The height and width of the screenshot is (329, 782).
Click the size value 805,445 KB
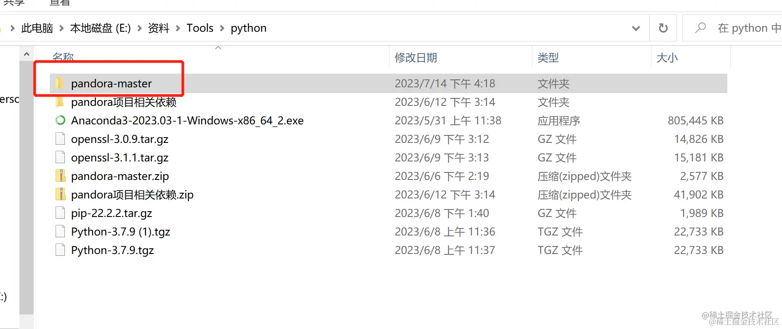click(x=696, y=120)
